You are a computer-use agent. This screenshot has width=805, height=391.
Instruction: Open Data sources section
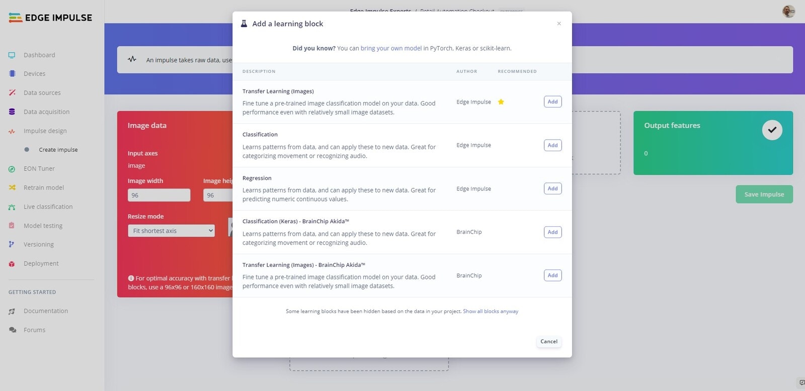[x=42, y=93]
